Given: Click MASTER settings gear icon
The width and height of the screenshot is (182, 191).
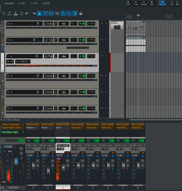Looking at the screenshot, I should click(x=2, y=188).
